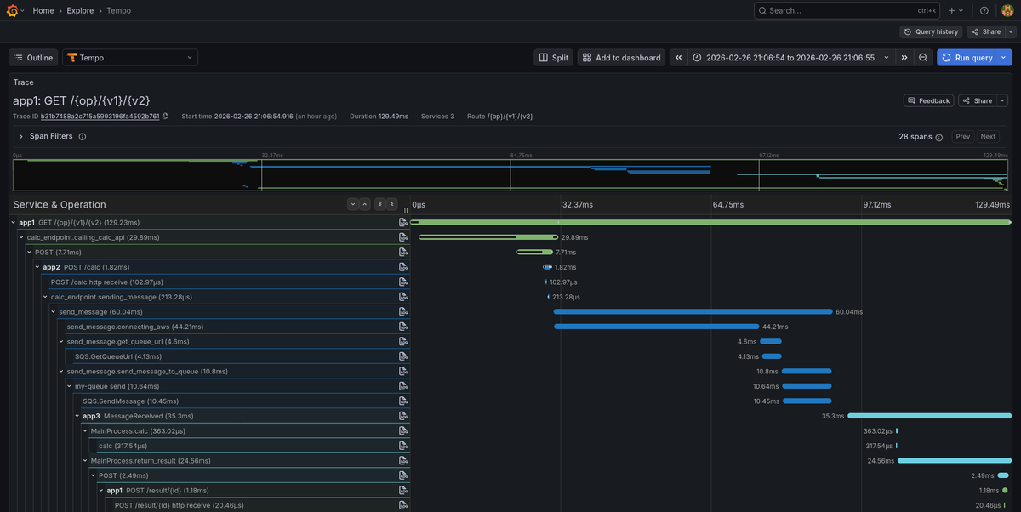Image resolution: width=1021 pixels, height=512 pixels.
Task: Open the user avatar profile menu
Action: 1007,10
